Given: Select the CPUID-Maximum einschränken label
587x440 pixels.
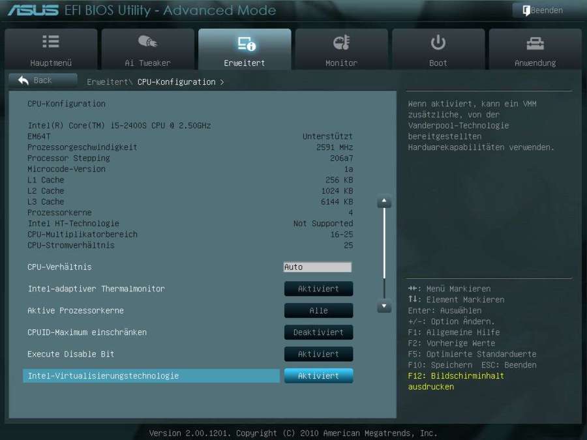Looking at the screenshot, I should pyautogui.click(x=87, y=332).
